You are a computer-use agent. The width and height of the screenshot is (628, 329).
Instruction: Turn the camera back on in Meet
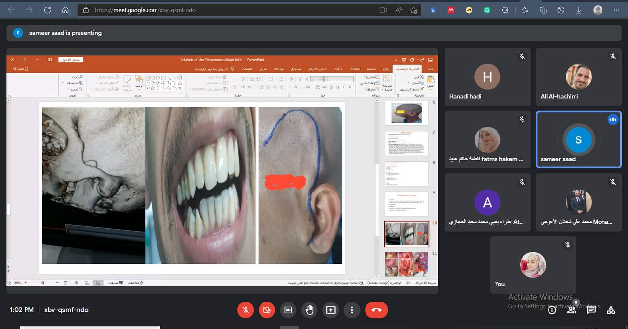point(267,310)
